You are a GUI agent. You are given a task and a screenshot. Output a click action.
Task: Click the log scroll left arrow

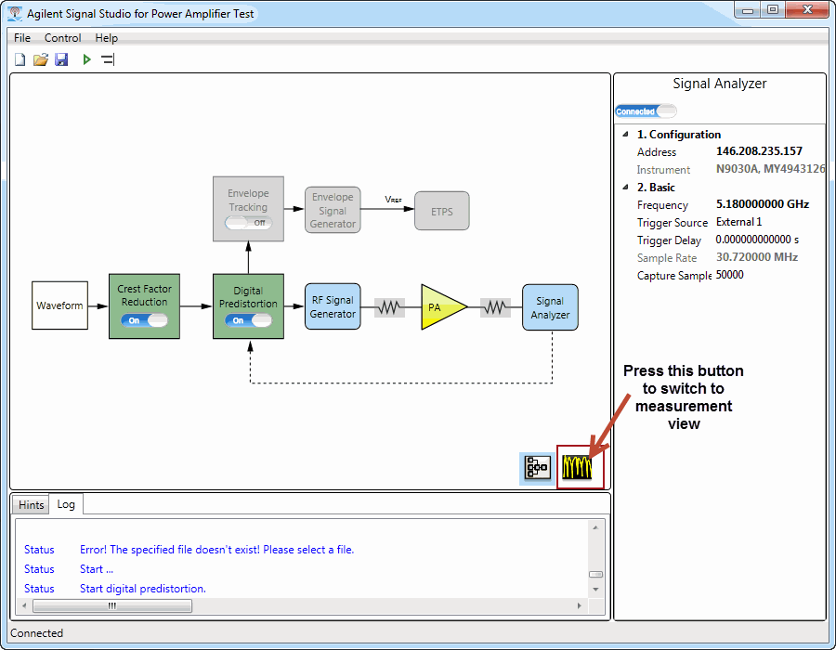click(x=23, y=605)
